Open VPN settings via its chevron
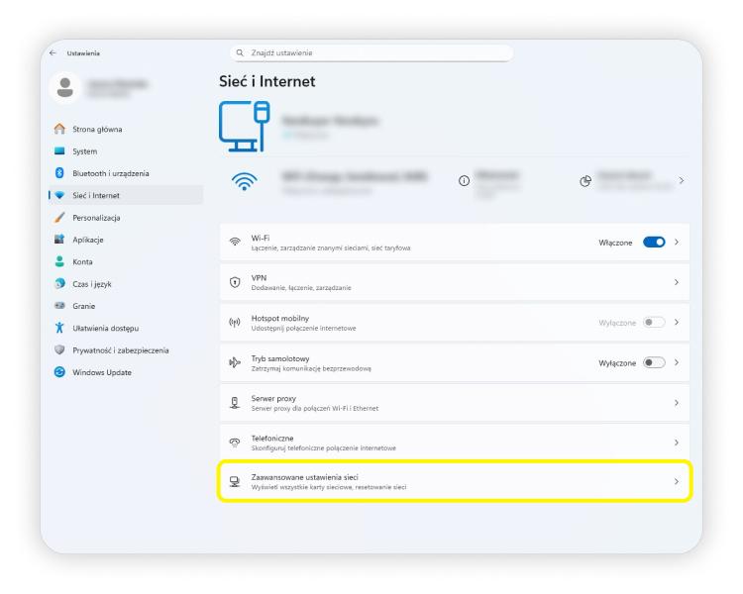This screenshot has width=743, height=594. coord(677,282)
